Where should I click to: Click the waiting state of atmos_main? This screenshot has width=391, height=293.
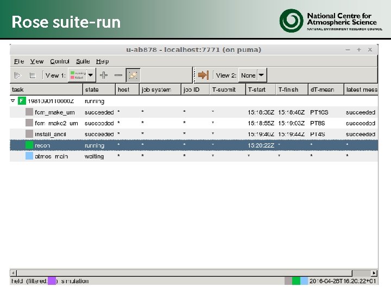[94, 156]
